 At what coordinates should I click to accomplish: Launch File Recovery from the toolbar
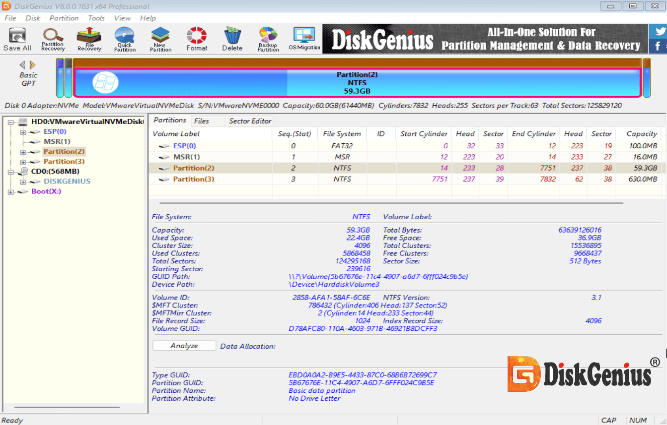pos(89,39)
